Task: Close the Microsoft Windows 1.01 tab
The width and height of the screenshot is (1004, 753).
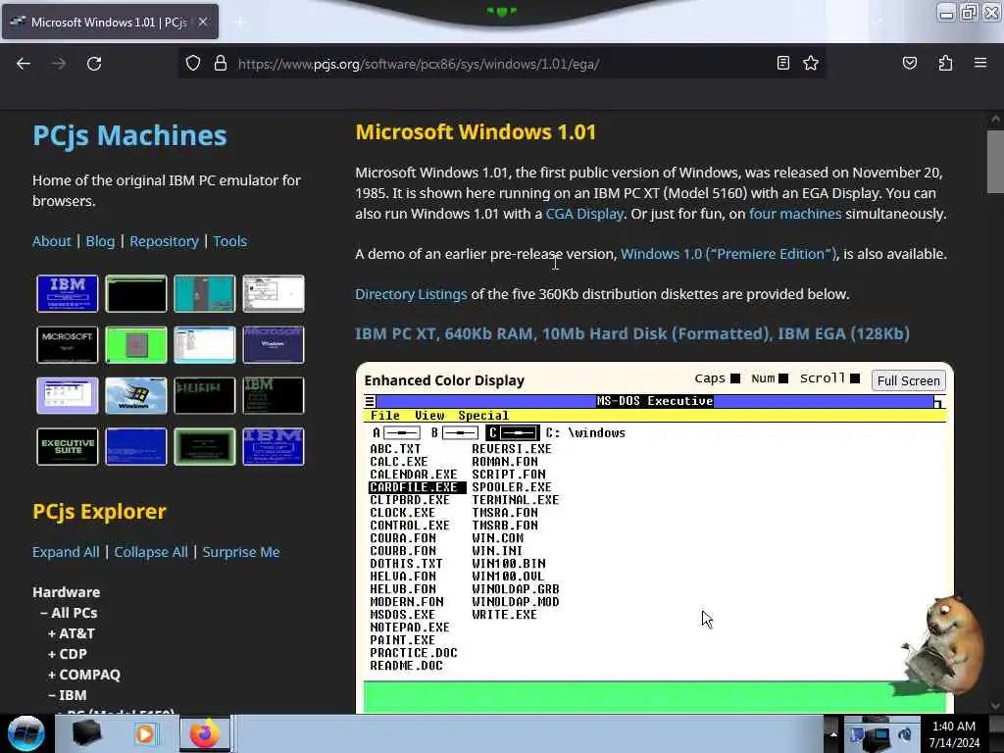Action: click(x=202, y=22)
